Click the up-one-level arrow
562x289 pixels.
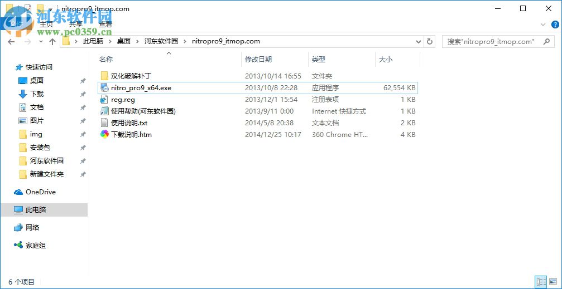[x=52, y=42]
